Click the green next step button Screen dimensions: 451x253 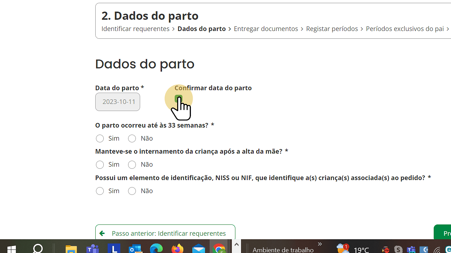(443, 233)
